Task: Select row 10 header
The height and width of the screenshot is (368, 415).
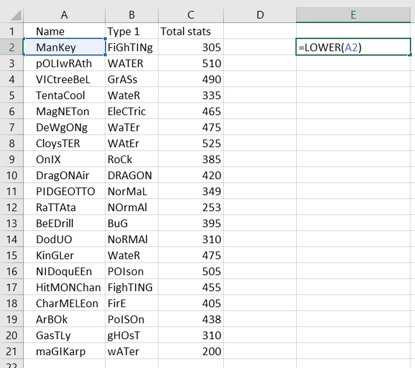Action: coord(12,175)
